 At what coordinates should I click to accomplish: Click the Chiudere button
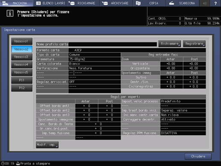[198, 157]
